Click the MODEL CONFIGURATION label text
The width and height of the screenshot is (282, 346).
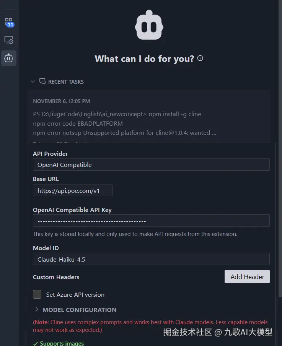tap(79, 310)
